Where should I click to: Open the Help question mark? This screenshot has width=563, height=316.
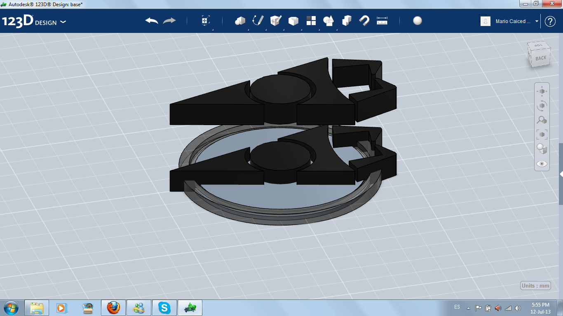tap(550, 21)
